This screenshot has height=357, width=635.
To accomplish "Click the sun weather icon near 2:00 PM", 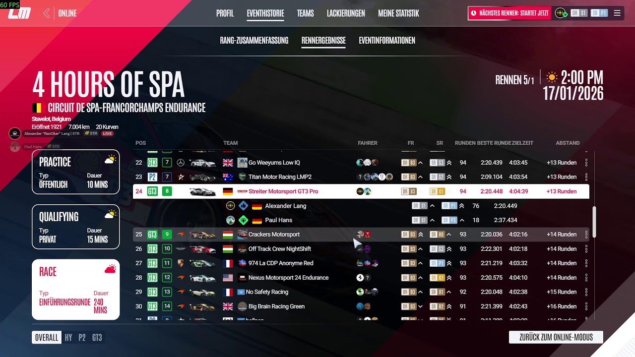I will tap(552, 77).
